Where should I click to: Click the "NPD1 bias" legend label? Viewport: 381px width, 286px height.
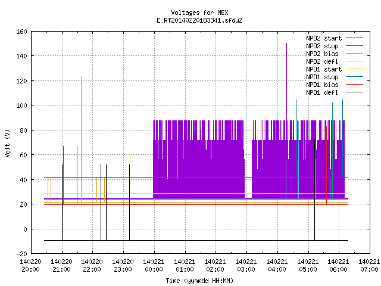click(x=322, y=85)
